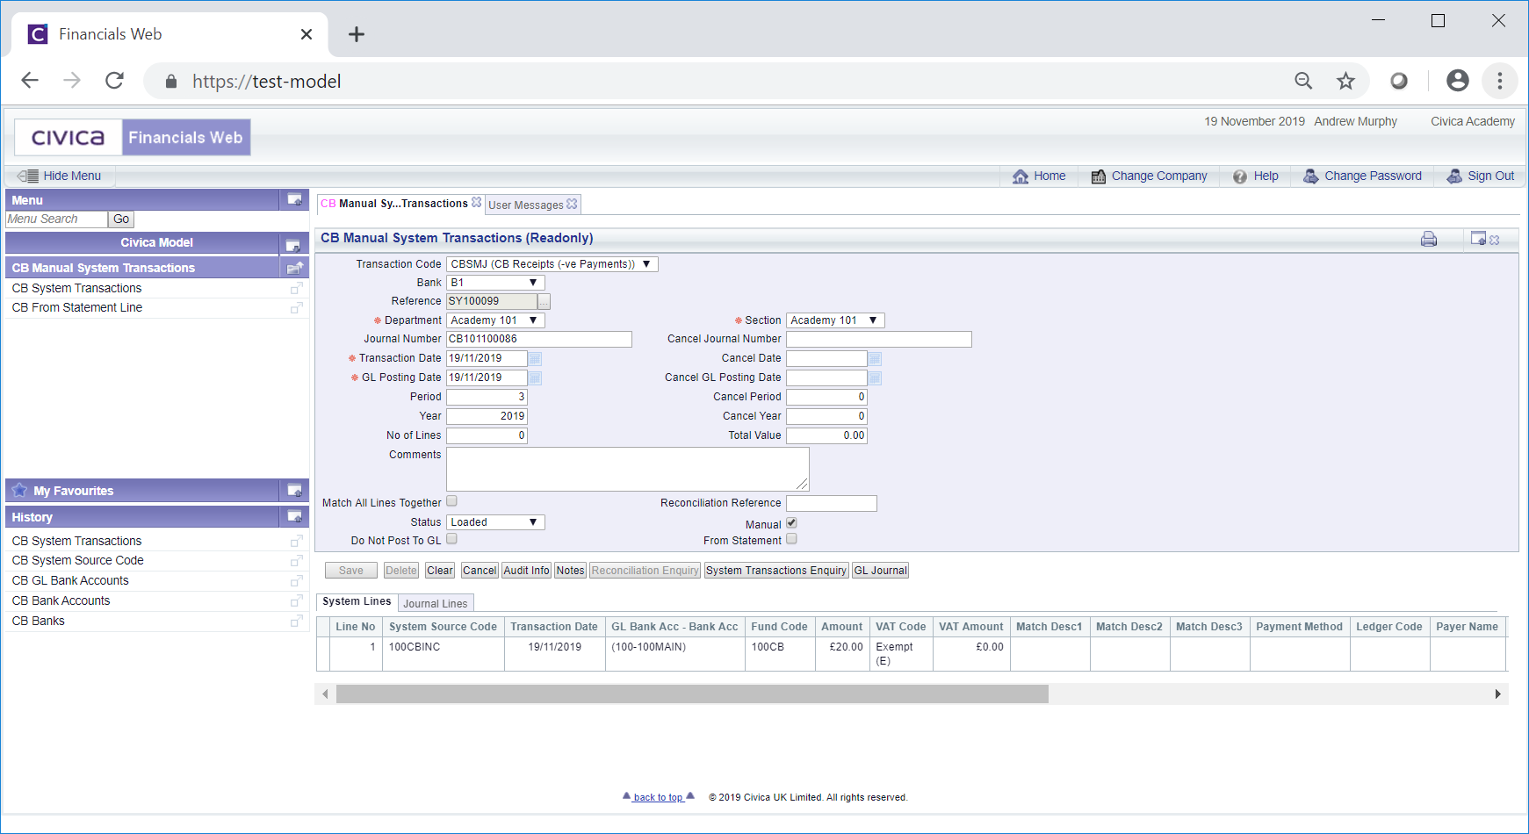Click the Journal Number field
The height and width of the screenshot is (834, 1529).
click(539, 339)
